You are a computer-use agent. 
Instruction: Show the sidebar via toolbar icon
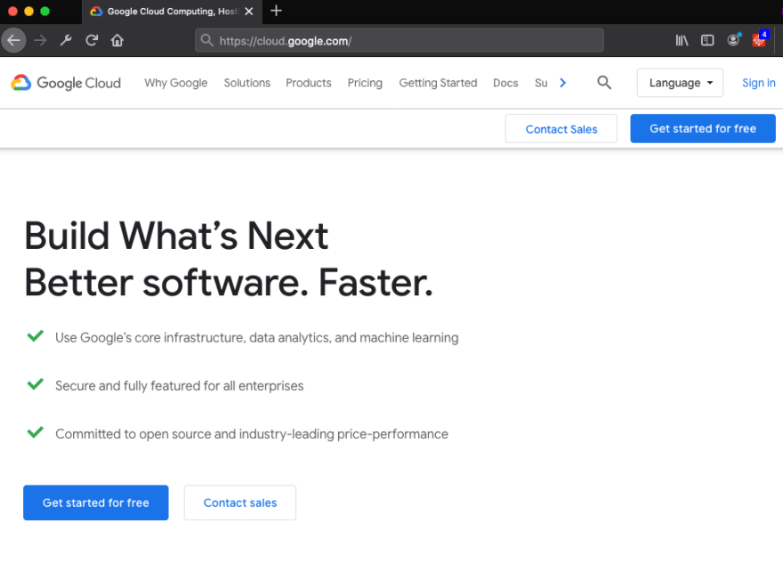[x=707, y=40]
